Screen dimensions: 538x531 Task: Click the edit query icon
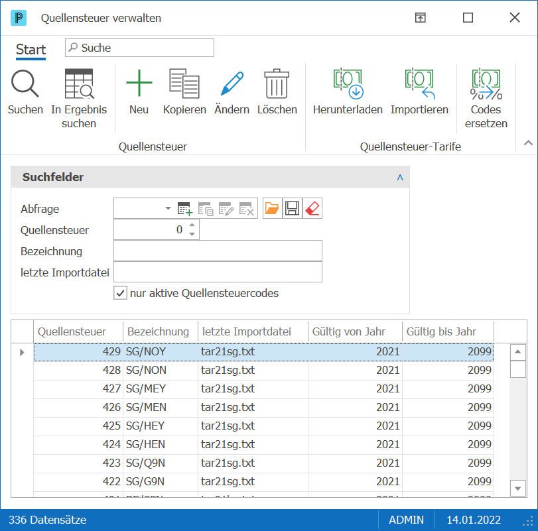tap(226, 208)
